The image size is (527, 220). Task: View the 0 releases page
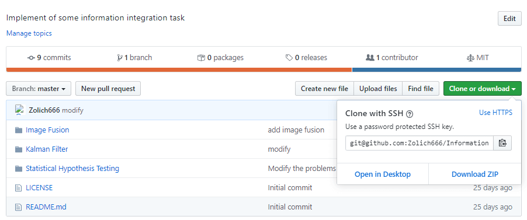pyautogui.click(x=306, y=58)
